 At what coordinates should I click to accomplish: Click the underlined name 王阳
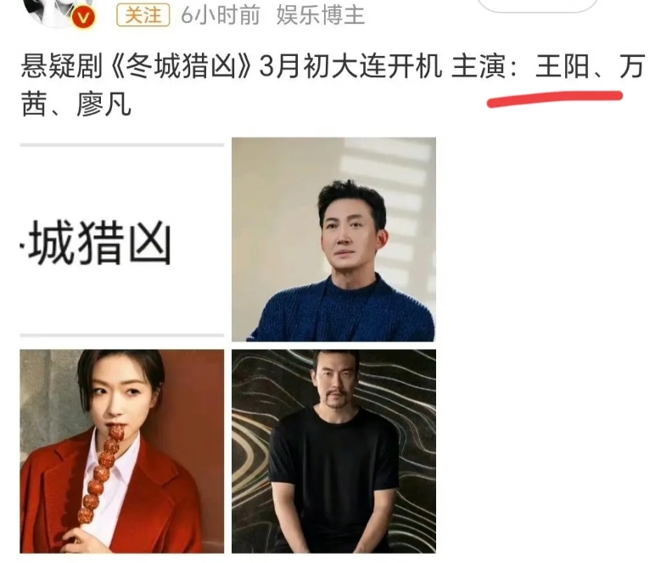[562, 67]
